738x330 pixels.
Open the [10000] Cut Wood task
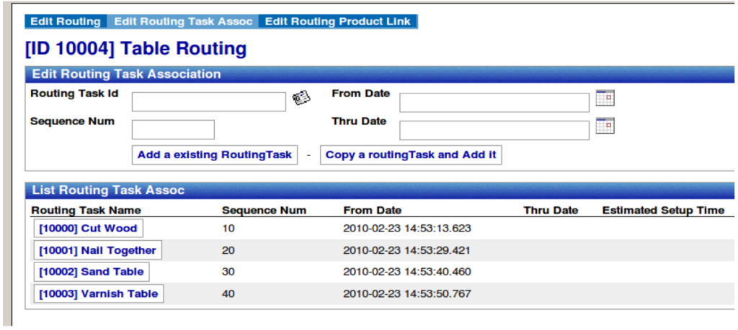click(x=88, y=229)
